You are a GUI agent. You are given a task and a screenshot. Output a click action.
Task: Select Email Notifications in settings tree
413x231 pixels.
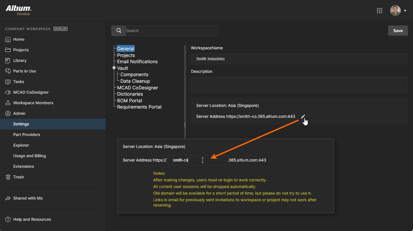tap(137, 62)
